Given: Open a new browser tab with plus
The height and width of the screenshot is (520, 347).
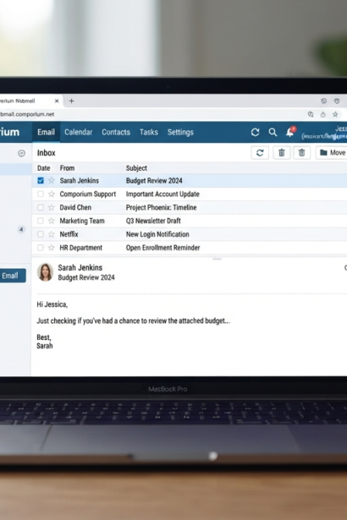Looking at the screenshot, I should [x=71, y=101].
